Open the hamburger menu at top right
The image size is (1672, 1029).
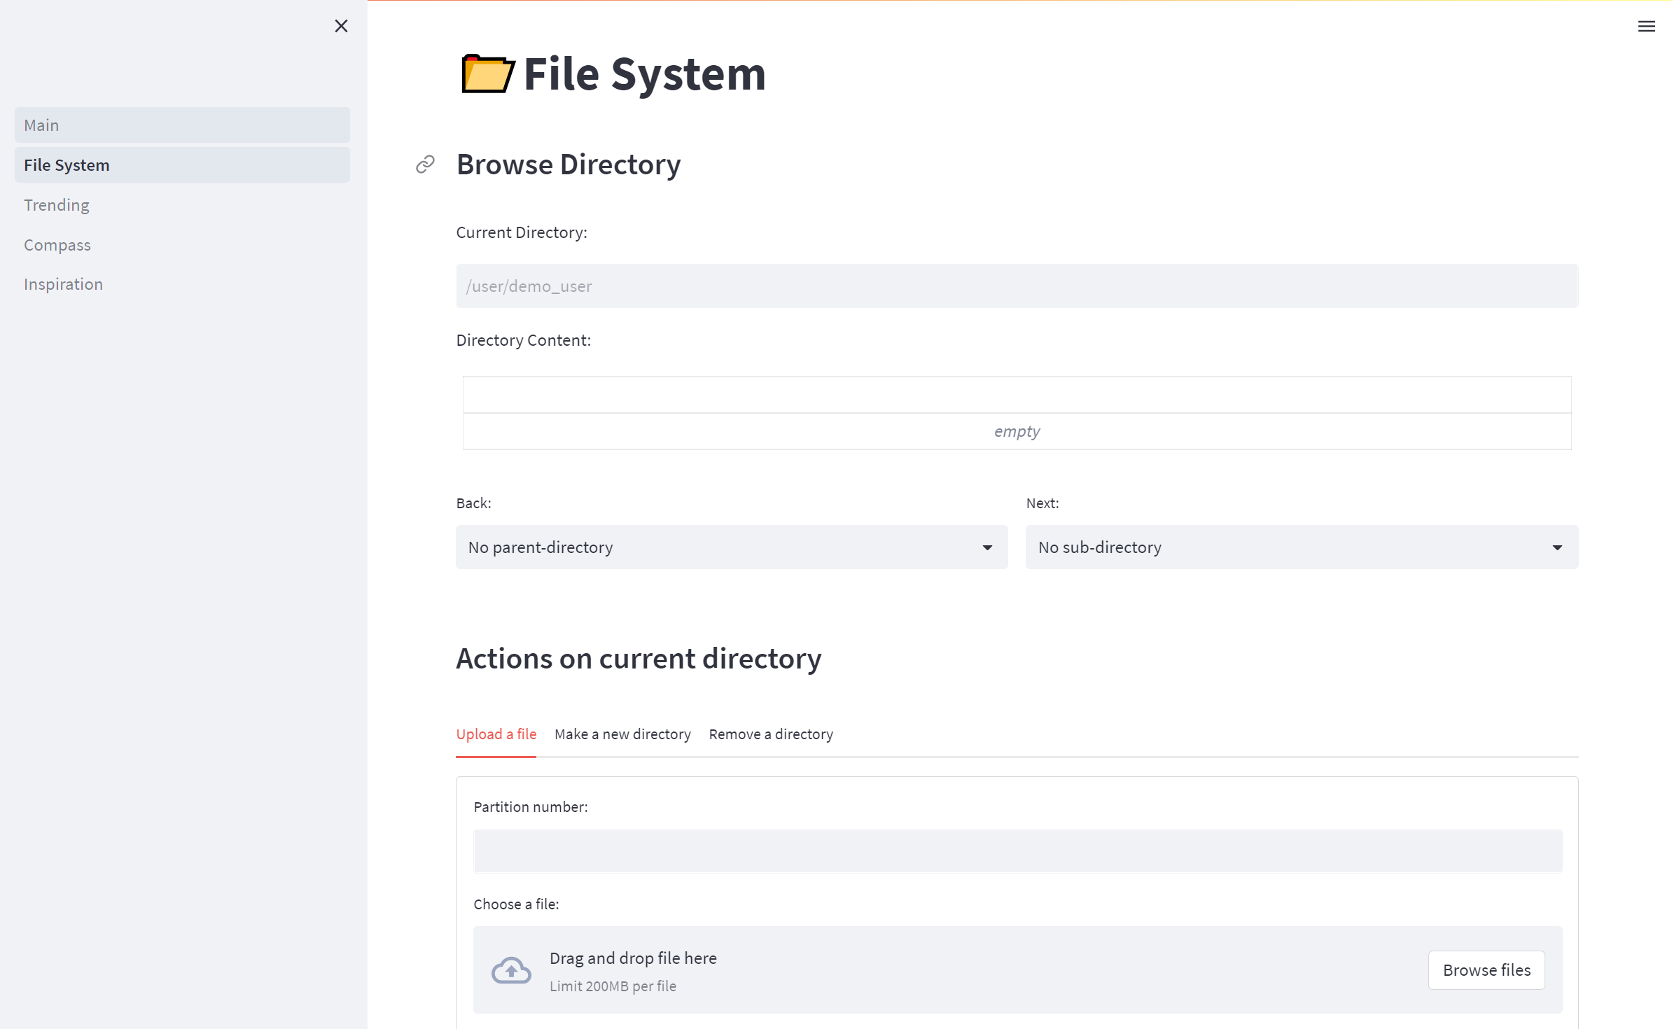(x=1646, y=27)
